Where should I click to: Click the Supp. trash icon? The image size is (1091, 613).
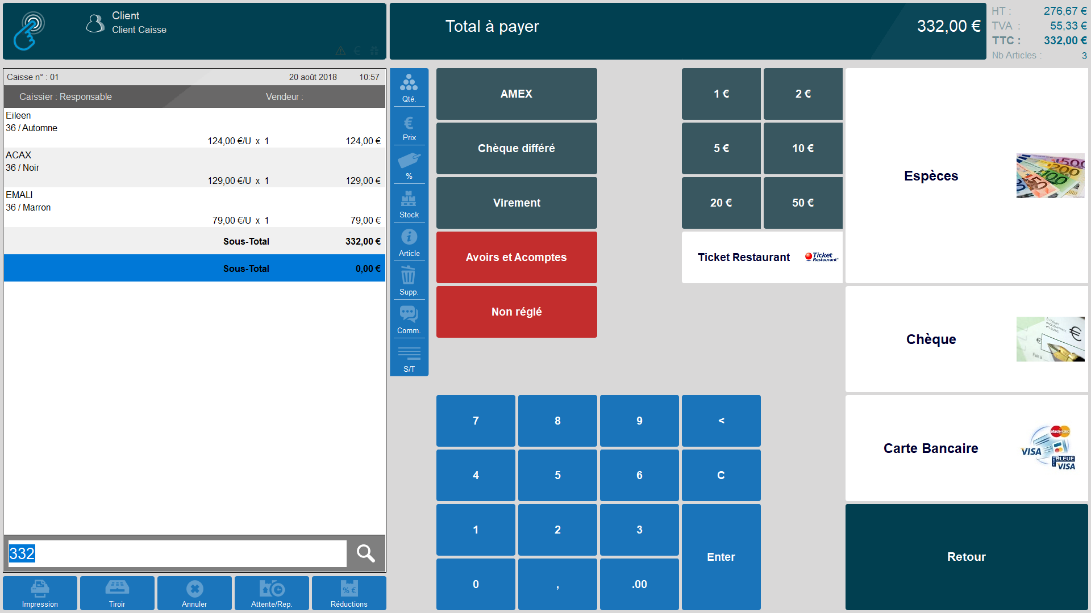point(409,280)
